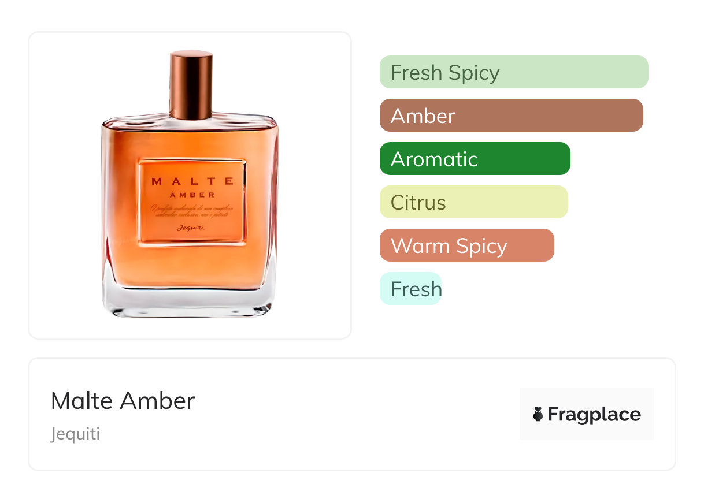This screenshot has width=704, height=499.
Task: Click the AMBER word on bottle label
Action: 192,195
